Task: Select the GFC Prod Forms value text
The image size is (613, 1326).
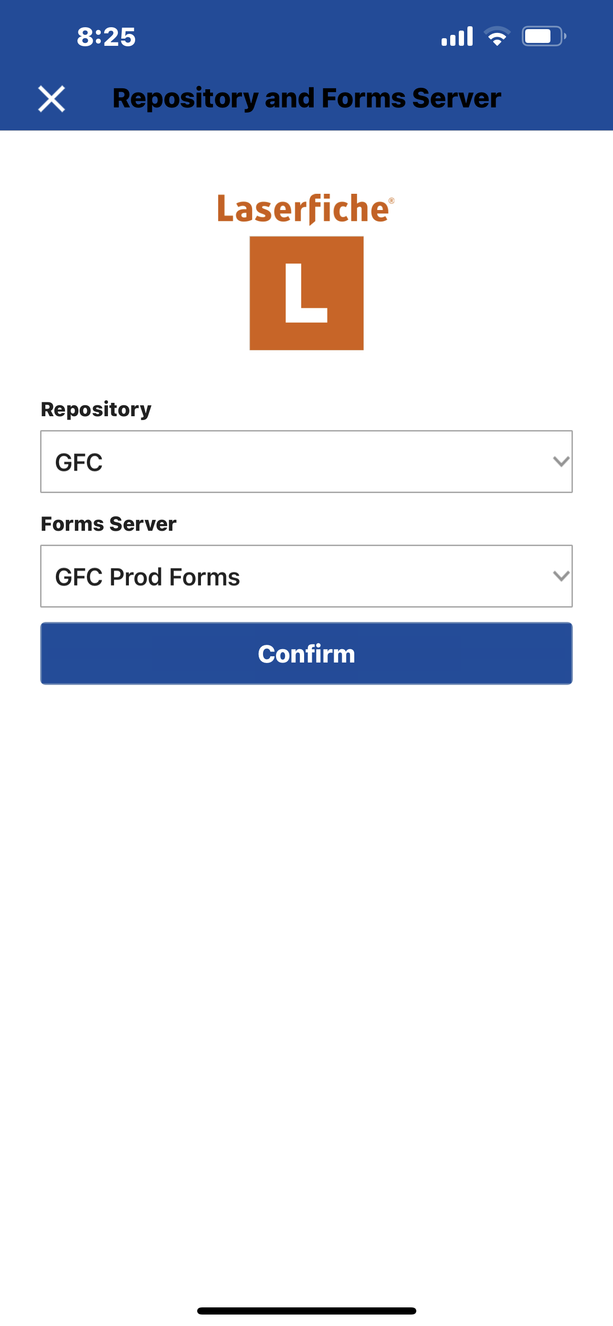Action: (x=147, y=577)
